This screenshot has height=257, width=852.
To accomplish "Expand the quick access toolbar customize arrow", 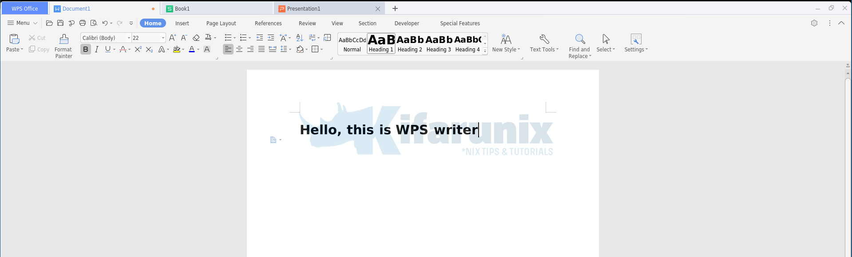I will point(131,23).
